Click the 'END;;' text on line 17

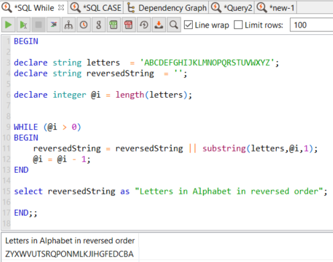click(26, 213)
